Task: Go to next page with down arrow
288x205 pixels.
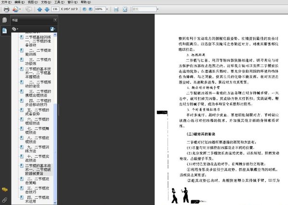Action: click(x=47, y=9)
